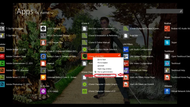Click the LAV Filters group heading
The width and height of the screenshot is (190, 107).
[x=128, y=44]
